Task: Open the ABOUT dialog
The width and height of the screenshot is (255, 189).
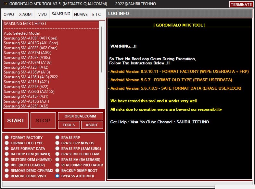Action: point(92,125)
